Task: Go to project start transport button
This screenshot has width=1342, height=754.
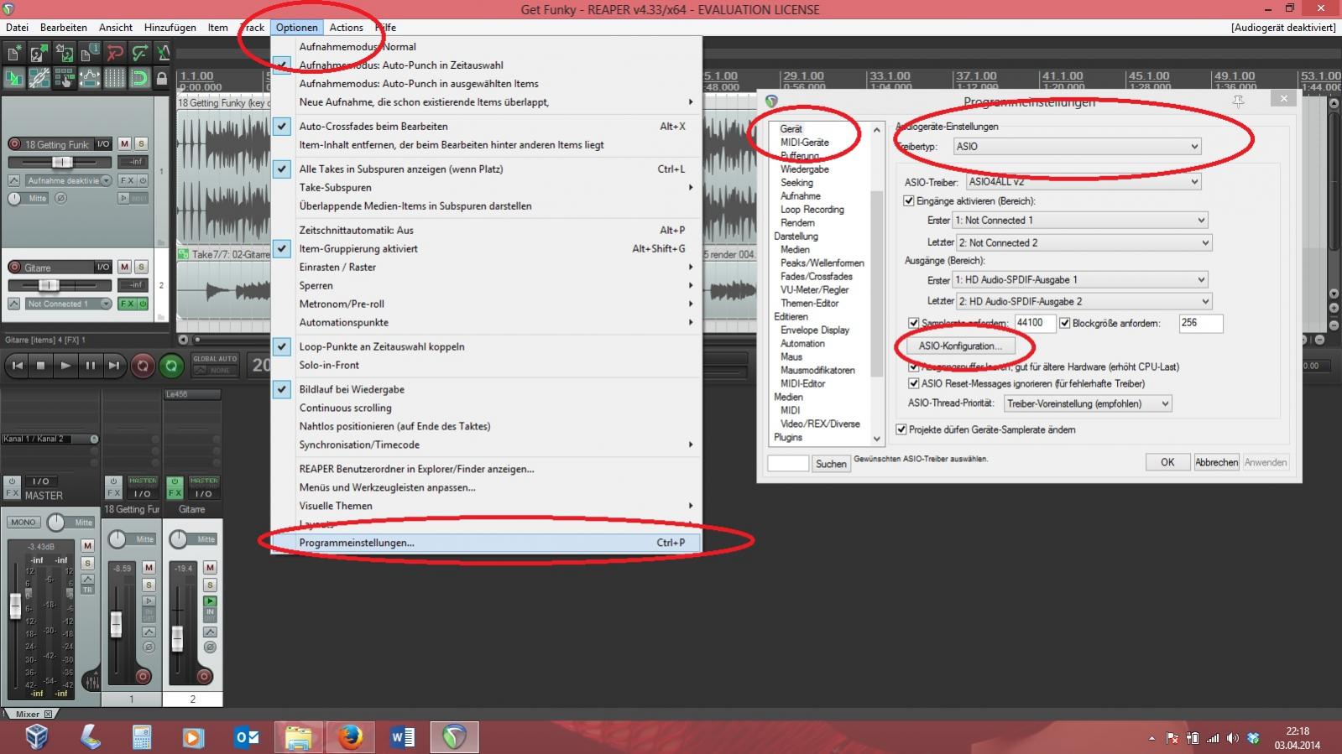Action: click(x=17, y=366)
